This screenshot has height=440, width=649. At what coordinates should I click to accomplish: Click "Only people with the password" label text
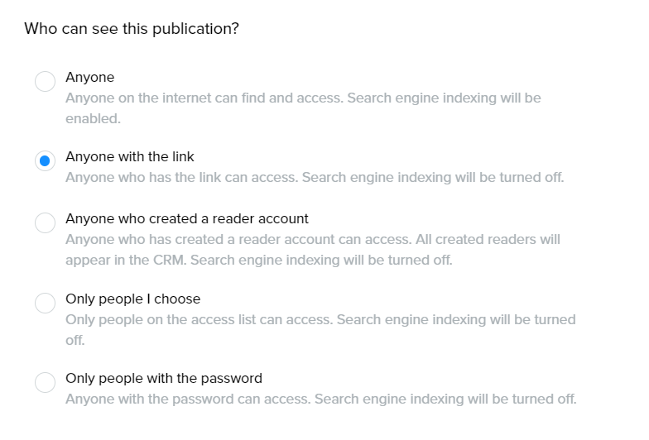(x=164, y=378)
